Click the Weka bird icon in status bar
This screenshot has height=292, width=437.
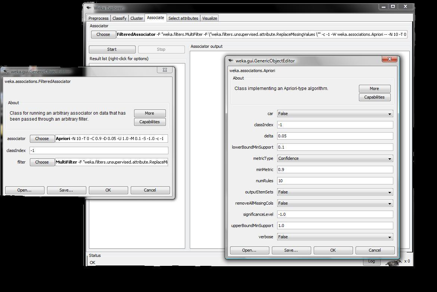394,262
